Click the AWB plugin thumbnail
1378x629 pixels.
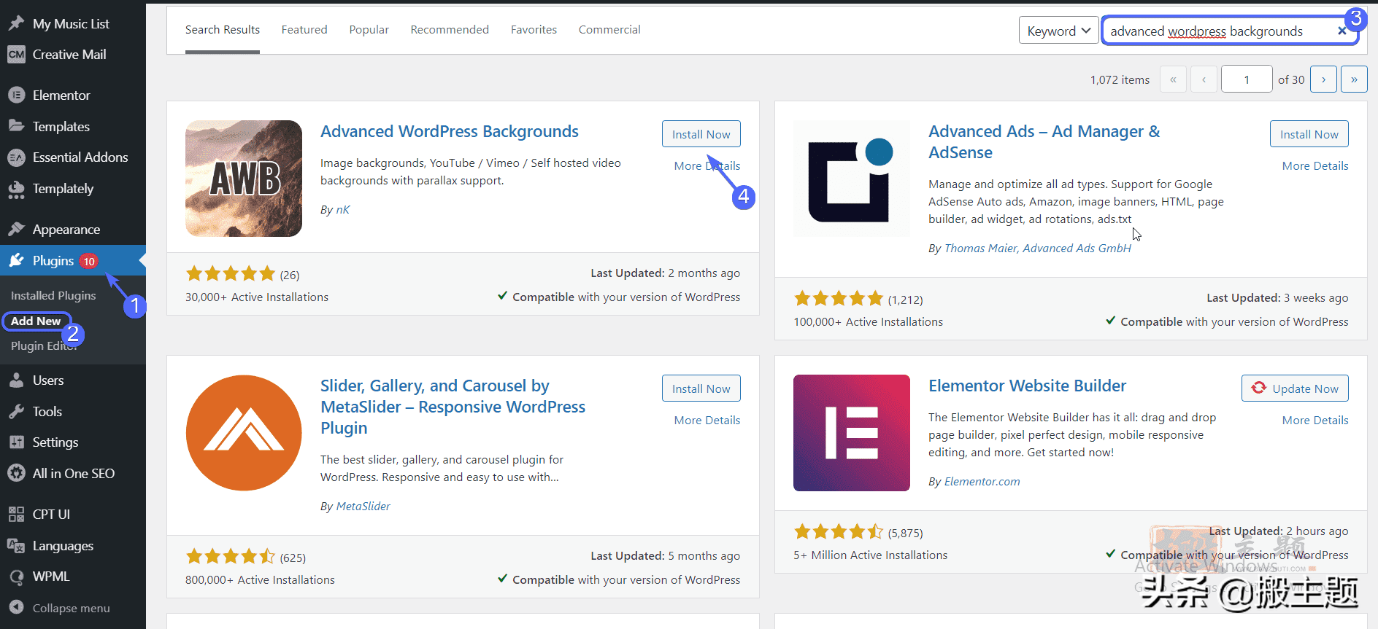pyautogui.click(x=244, y=179)
